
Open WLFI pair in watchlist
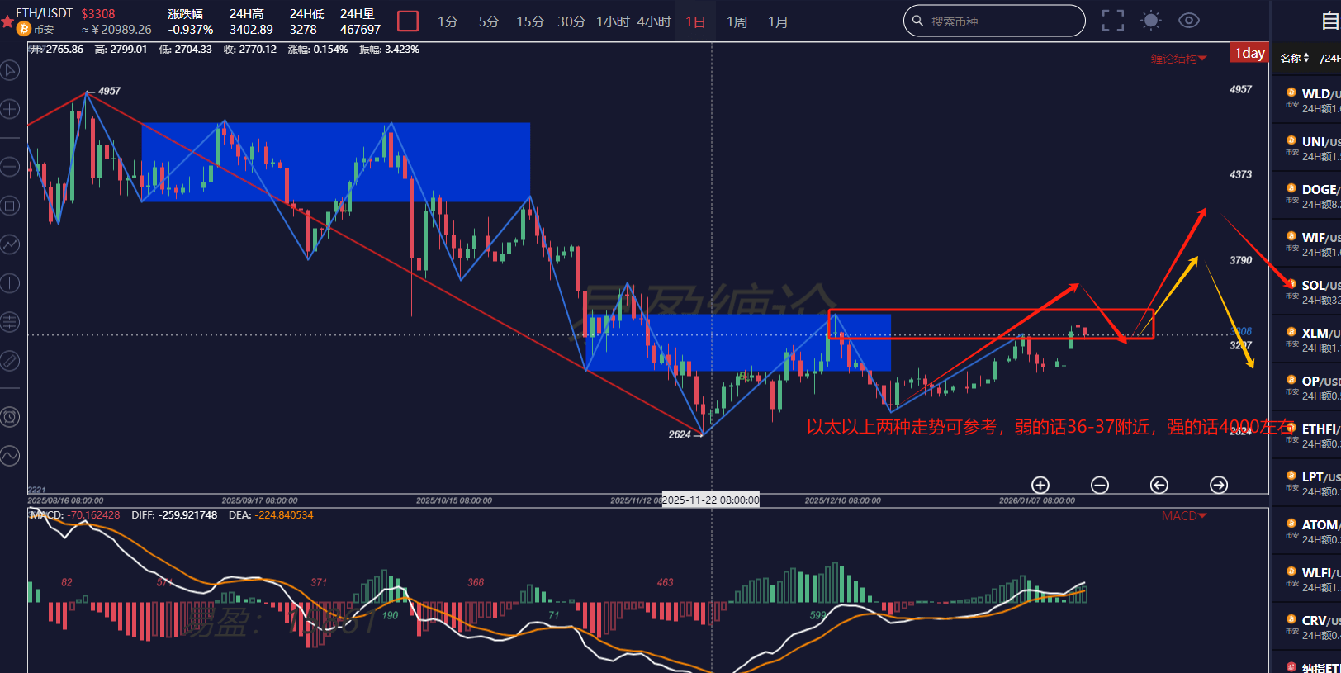coord(1306,580)
